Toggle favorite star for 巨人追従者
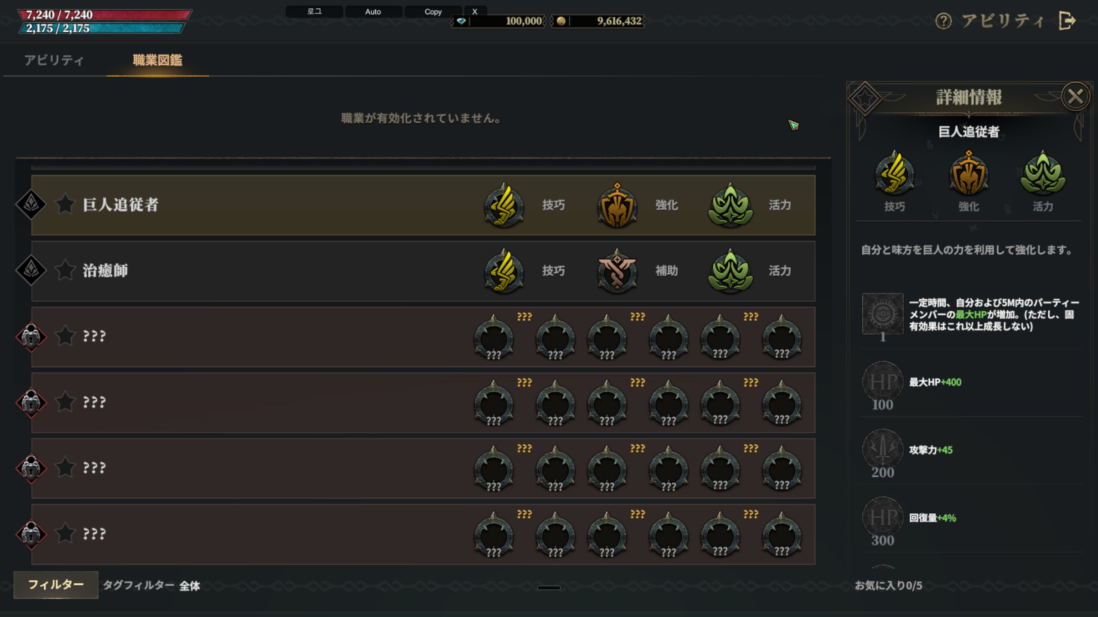This screenshot has height=617, width=1098. 65,204
